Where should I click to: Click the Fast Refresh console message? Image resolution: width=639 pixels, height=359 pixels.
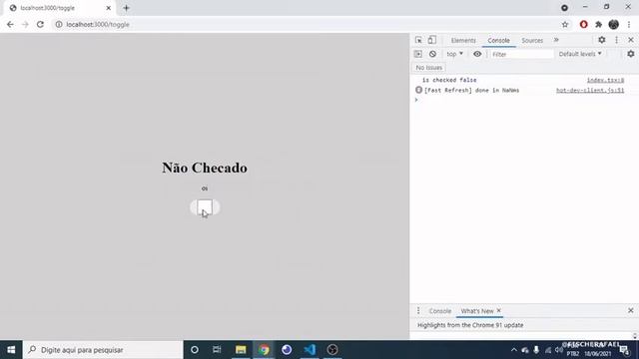472,91
